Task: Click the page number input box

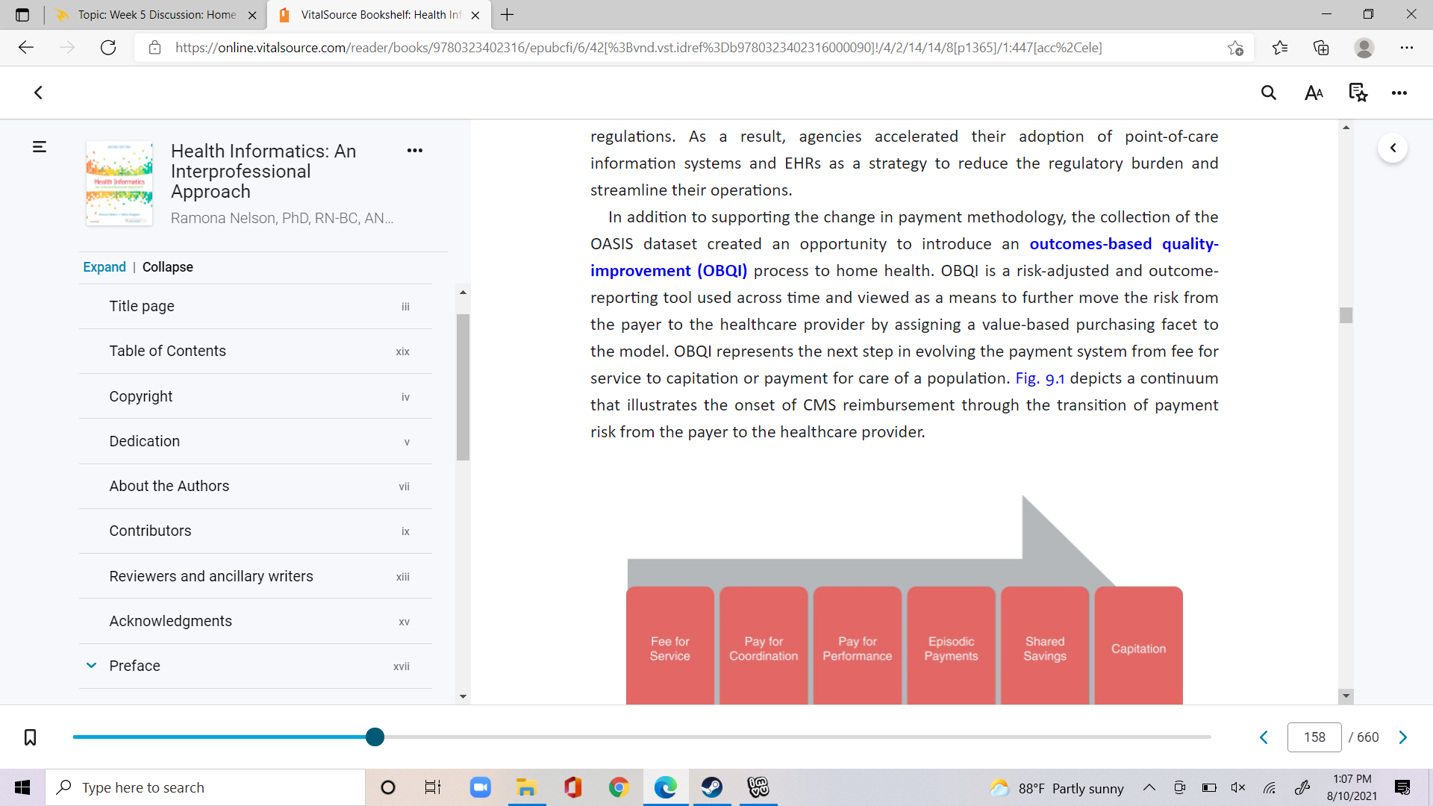Action: [1314, 737]
